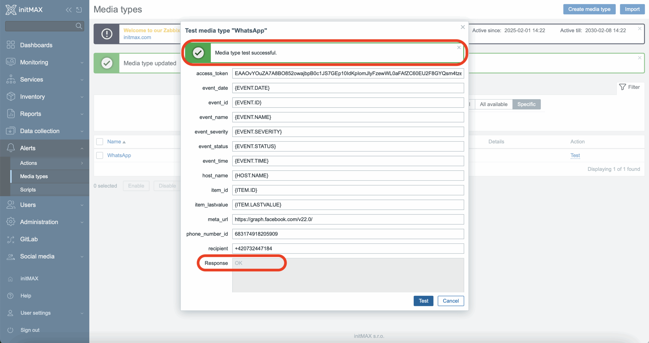
Task: Click the event_severity input field
Action: (x=348, y=132)
